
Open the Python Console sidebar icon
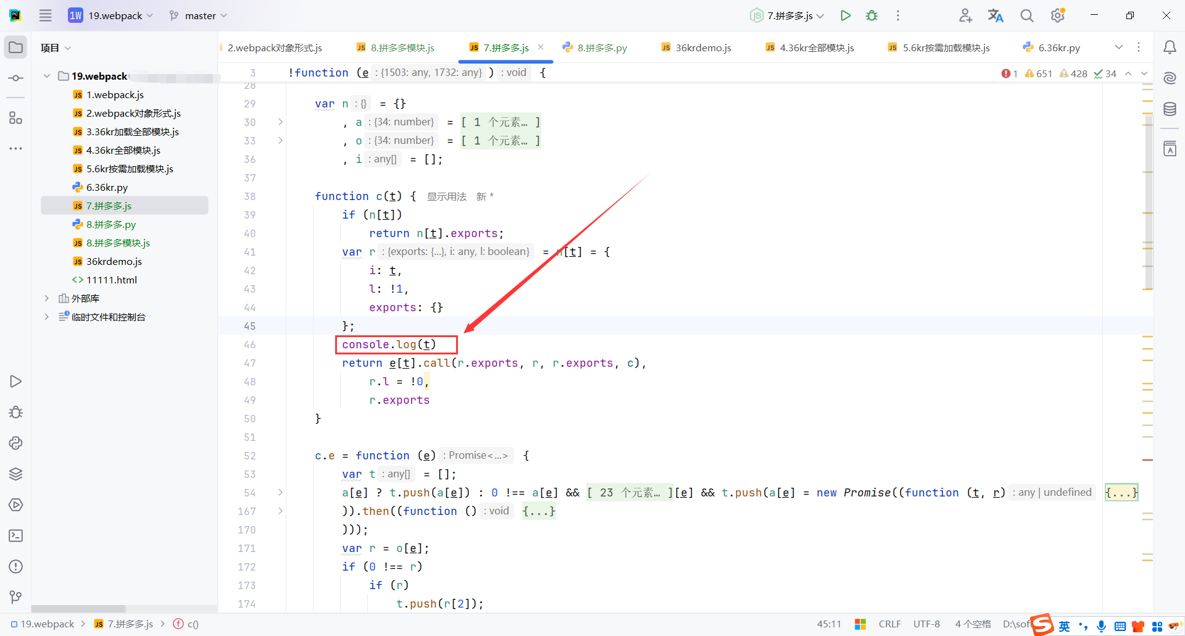[16, 443]
